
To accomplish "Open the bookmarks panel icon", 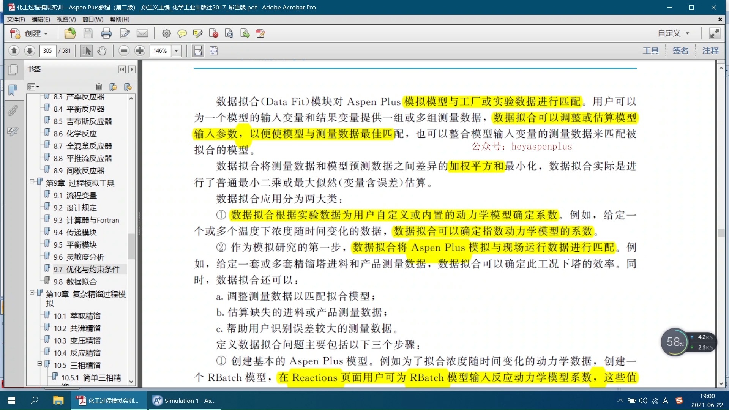I will pos(13,90).
